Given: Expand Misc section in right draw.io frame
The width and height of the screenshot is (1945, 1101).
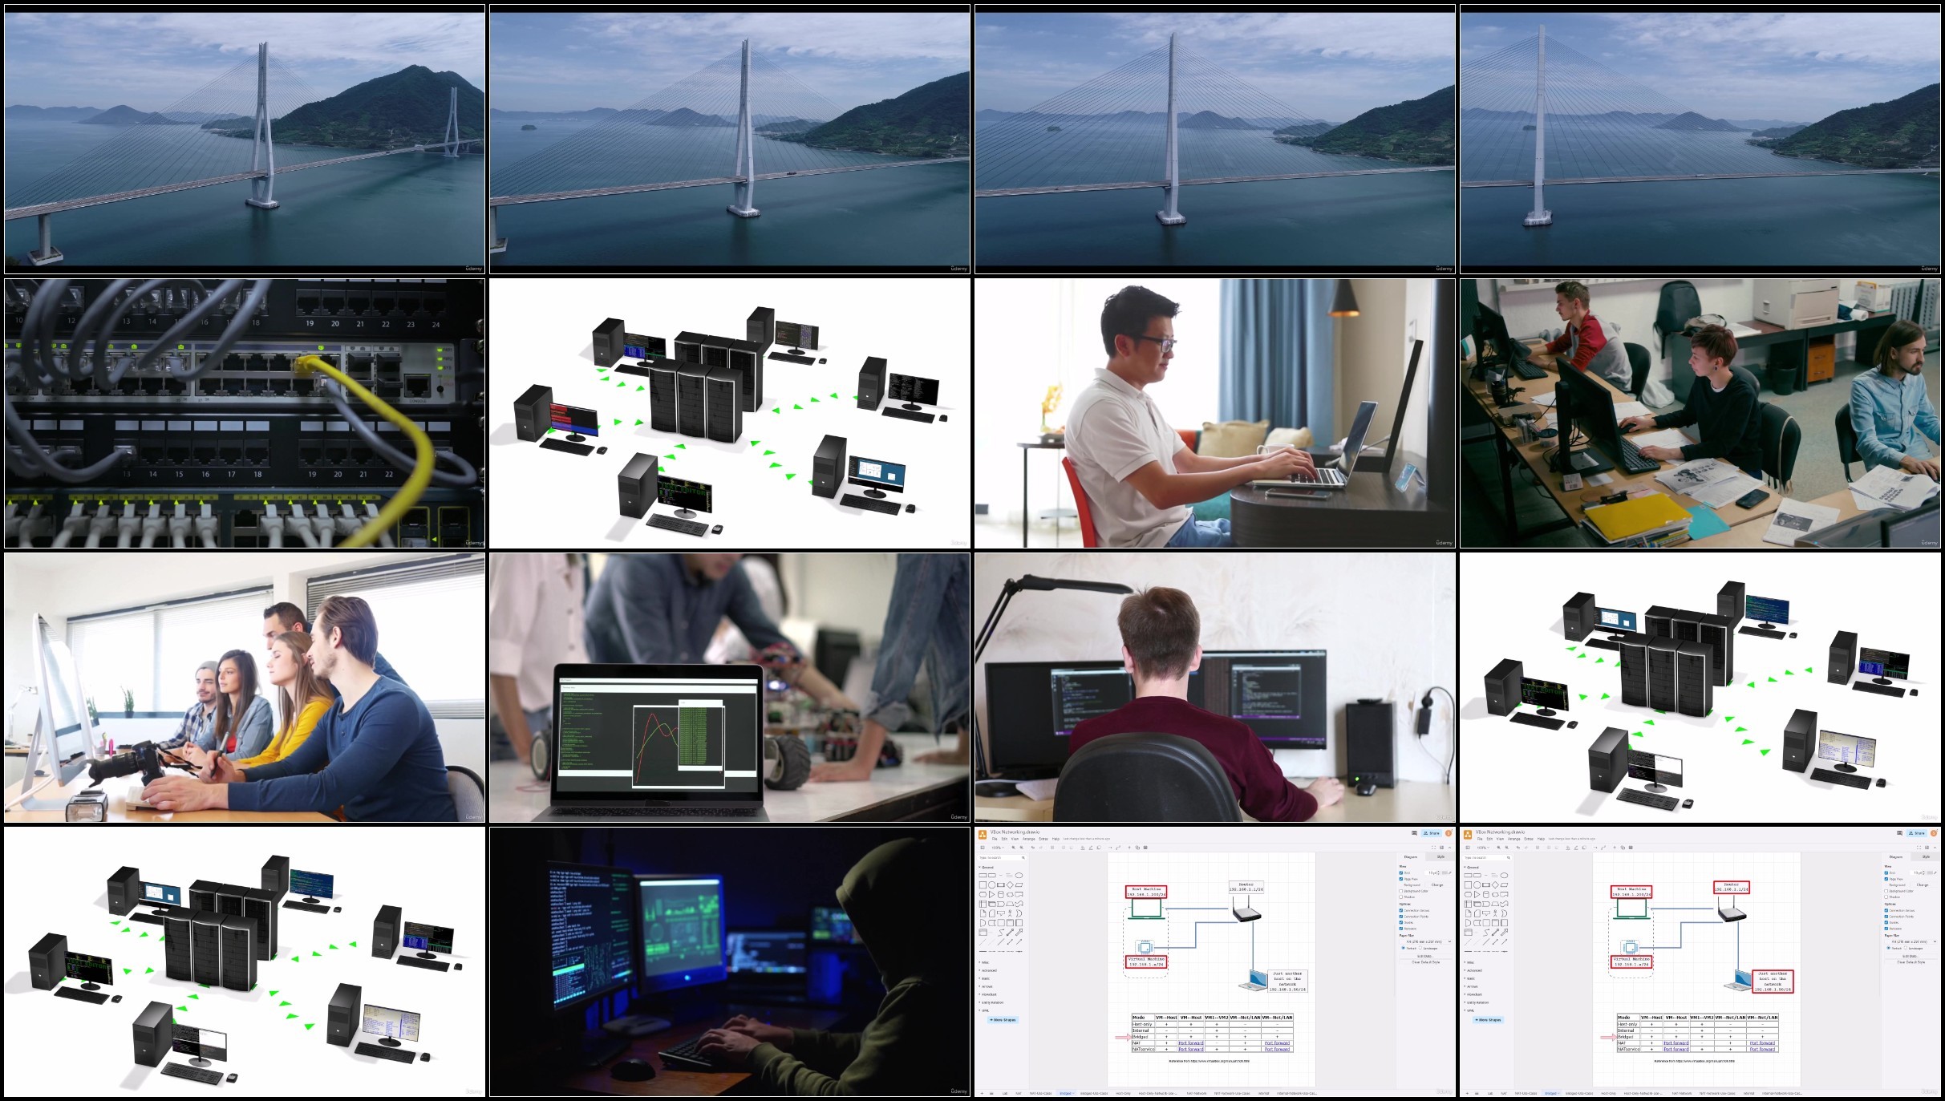Looking at the screenshot, I should click(x=1470, y=962).
